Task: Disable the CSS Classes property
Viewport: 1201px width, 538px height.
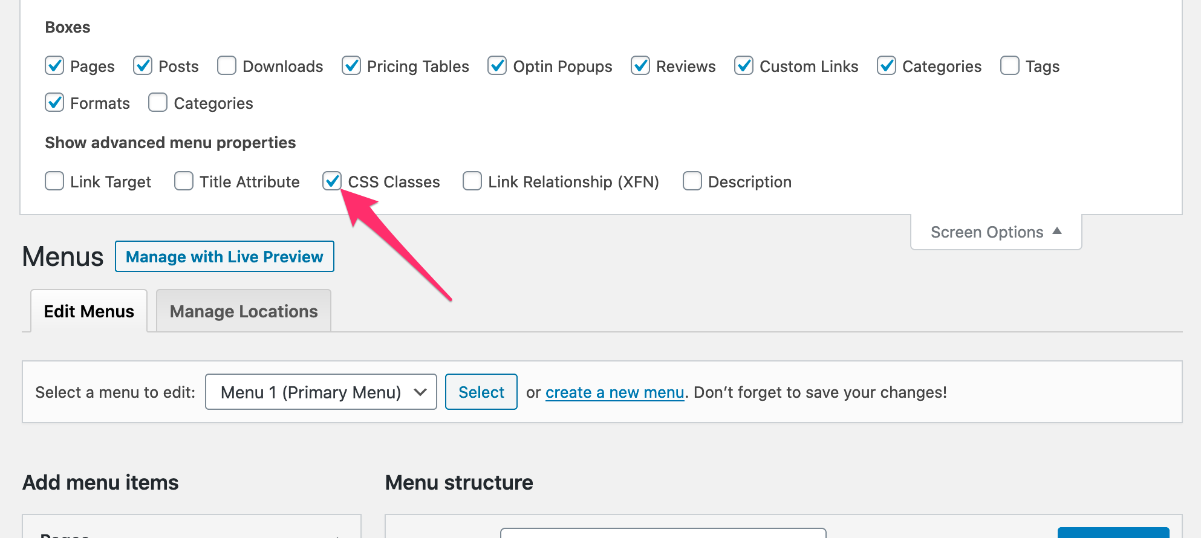Action: pos(331,181)
